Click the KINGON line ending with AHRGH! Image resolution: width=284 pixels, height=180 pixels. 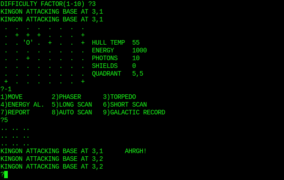click(x=74, y=151)
